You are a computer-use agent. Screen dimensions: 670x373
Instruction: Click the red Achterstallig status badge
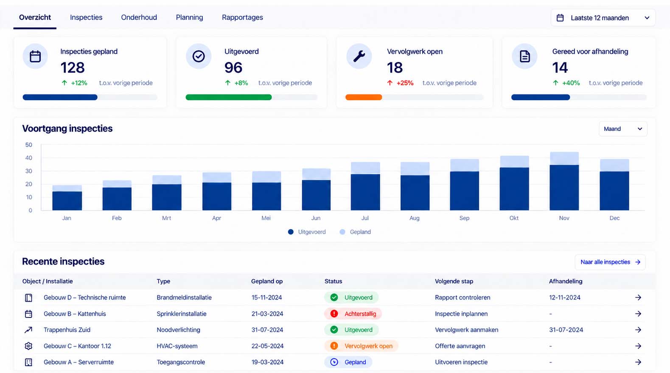point(353,314)
